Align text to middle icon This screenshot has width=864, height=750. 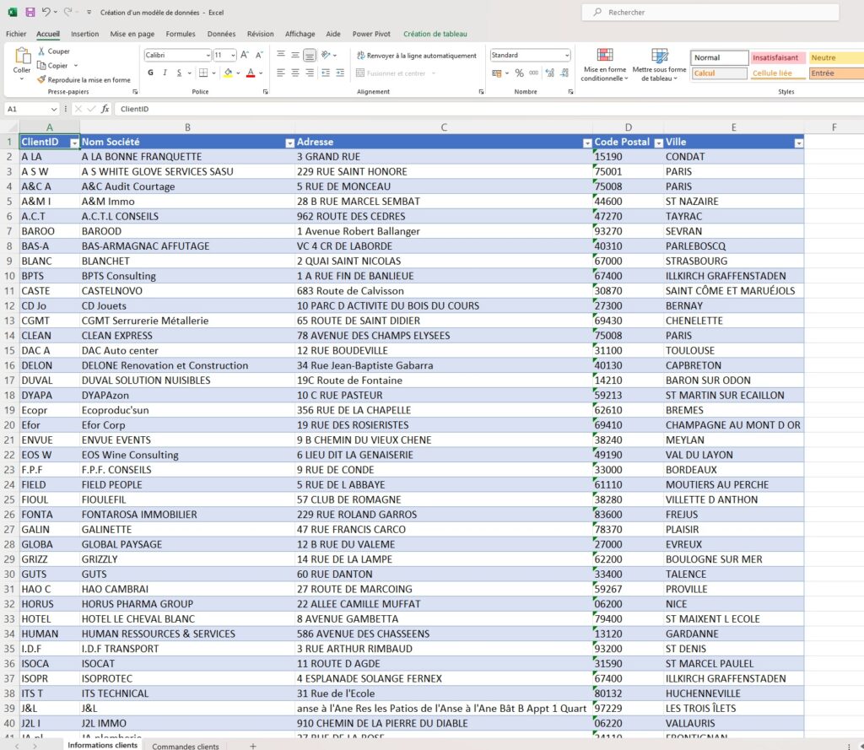[295, 55]
